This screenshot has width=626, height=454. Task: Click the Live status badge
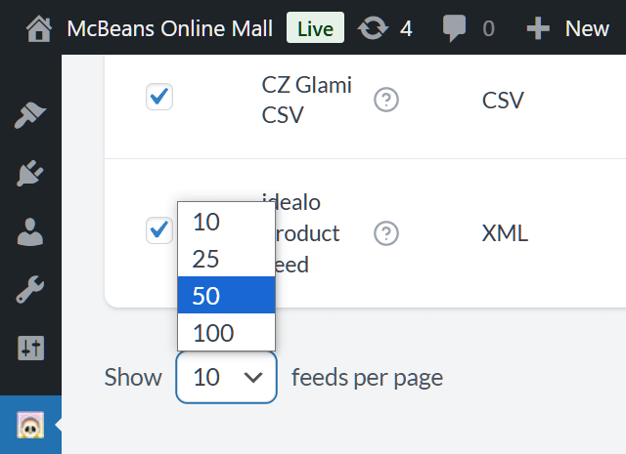point(315,28)
